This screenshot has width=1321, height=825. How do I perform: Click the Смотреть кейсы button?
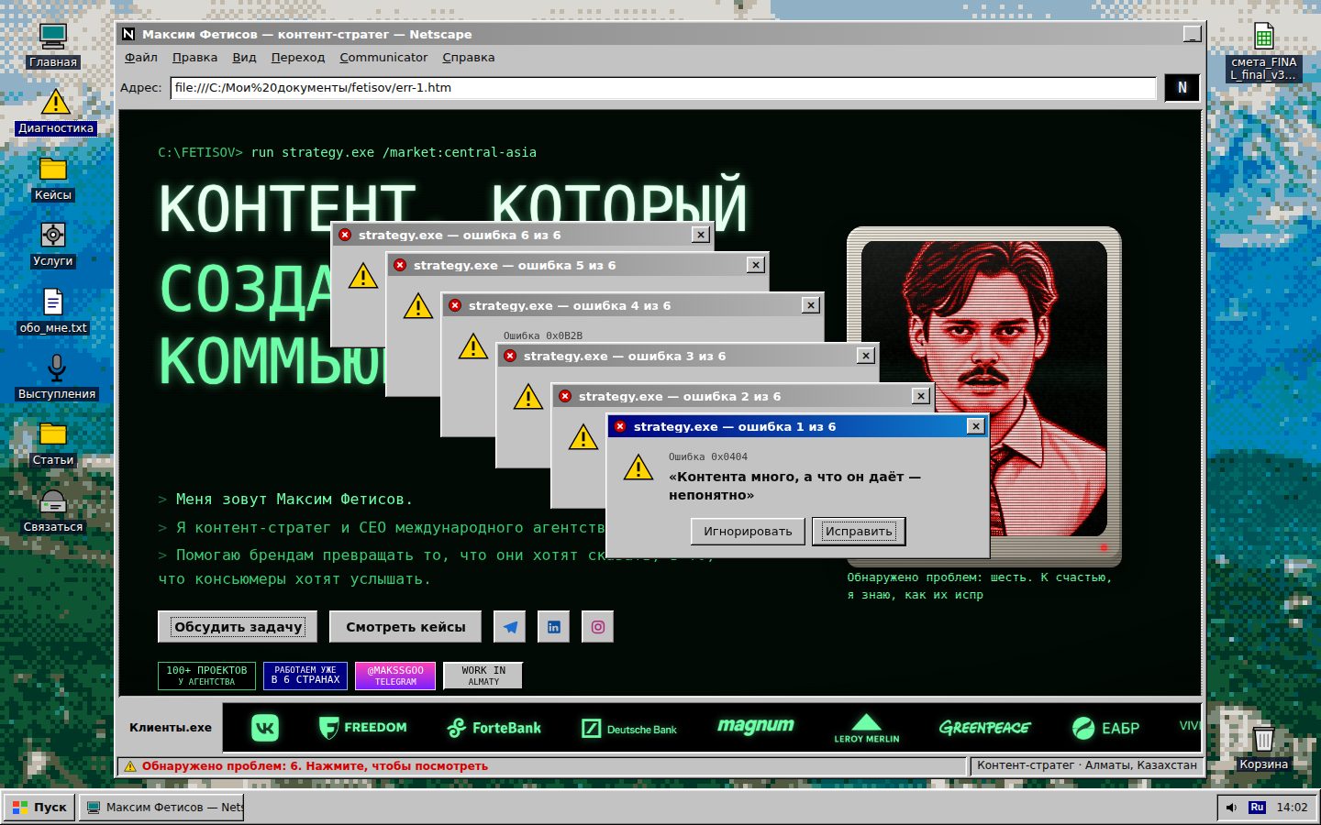point(405,627)
